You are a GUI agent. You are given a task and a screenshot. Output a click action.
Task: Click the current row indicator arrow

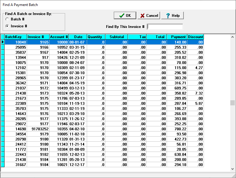[x=2, y=42]
